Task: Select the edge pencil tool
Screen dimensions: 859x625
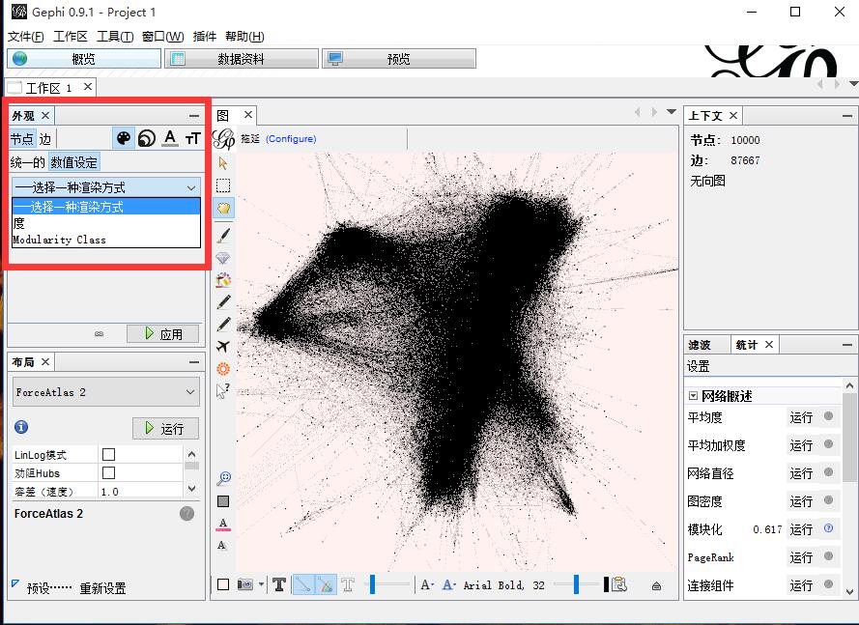Action: pos(223,325)
